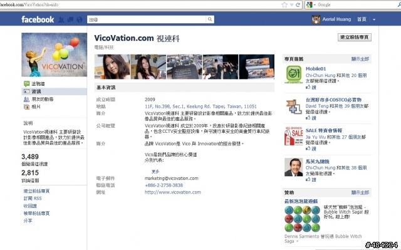This screenshot has width=401, height=250.
Task: Reload the page with the refresh icon
Action: coord(298,4)
